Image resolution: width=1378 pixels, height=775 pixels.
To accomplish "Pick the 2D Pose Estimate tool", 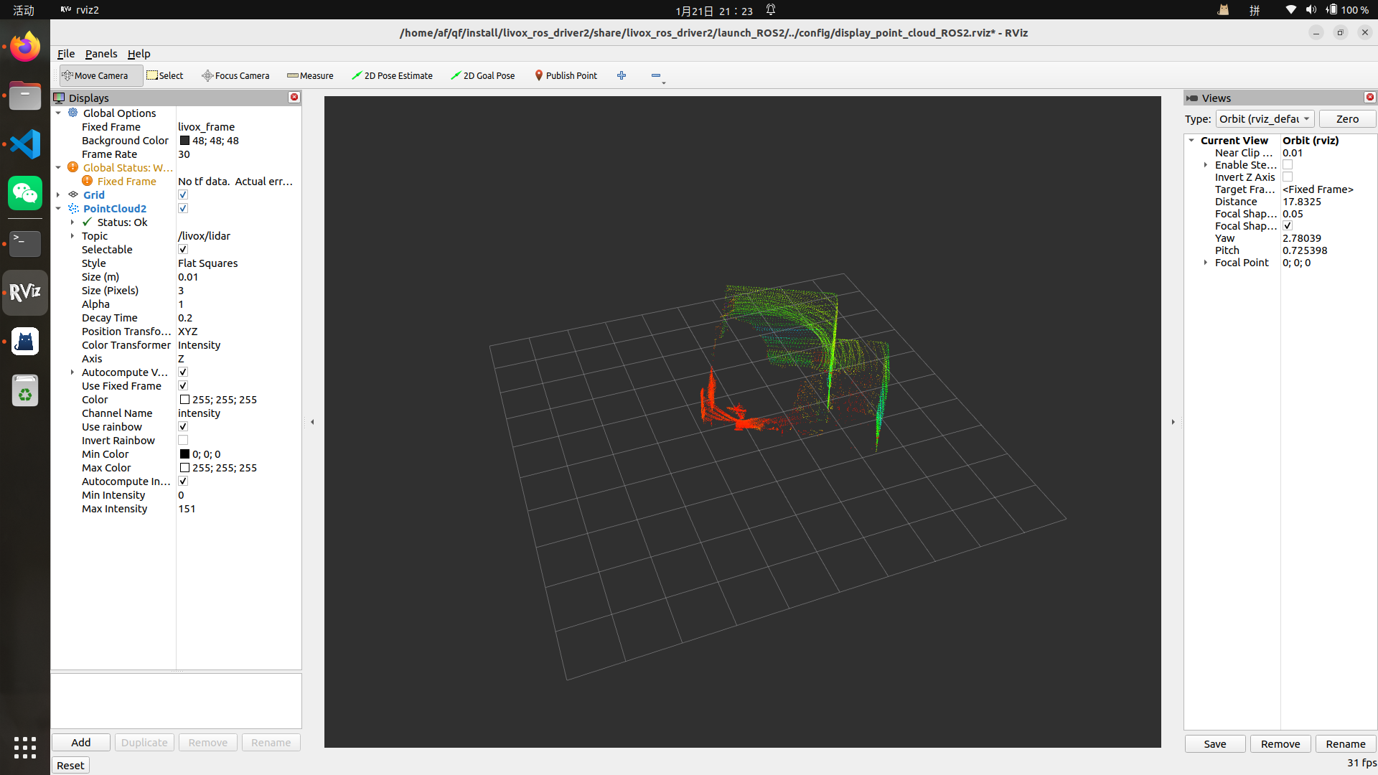I will 392,75.
